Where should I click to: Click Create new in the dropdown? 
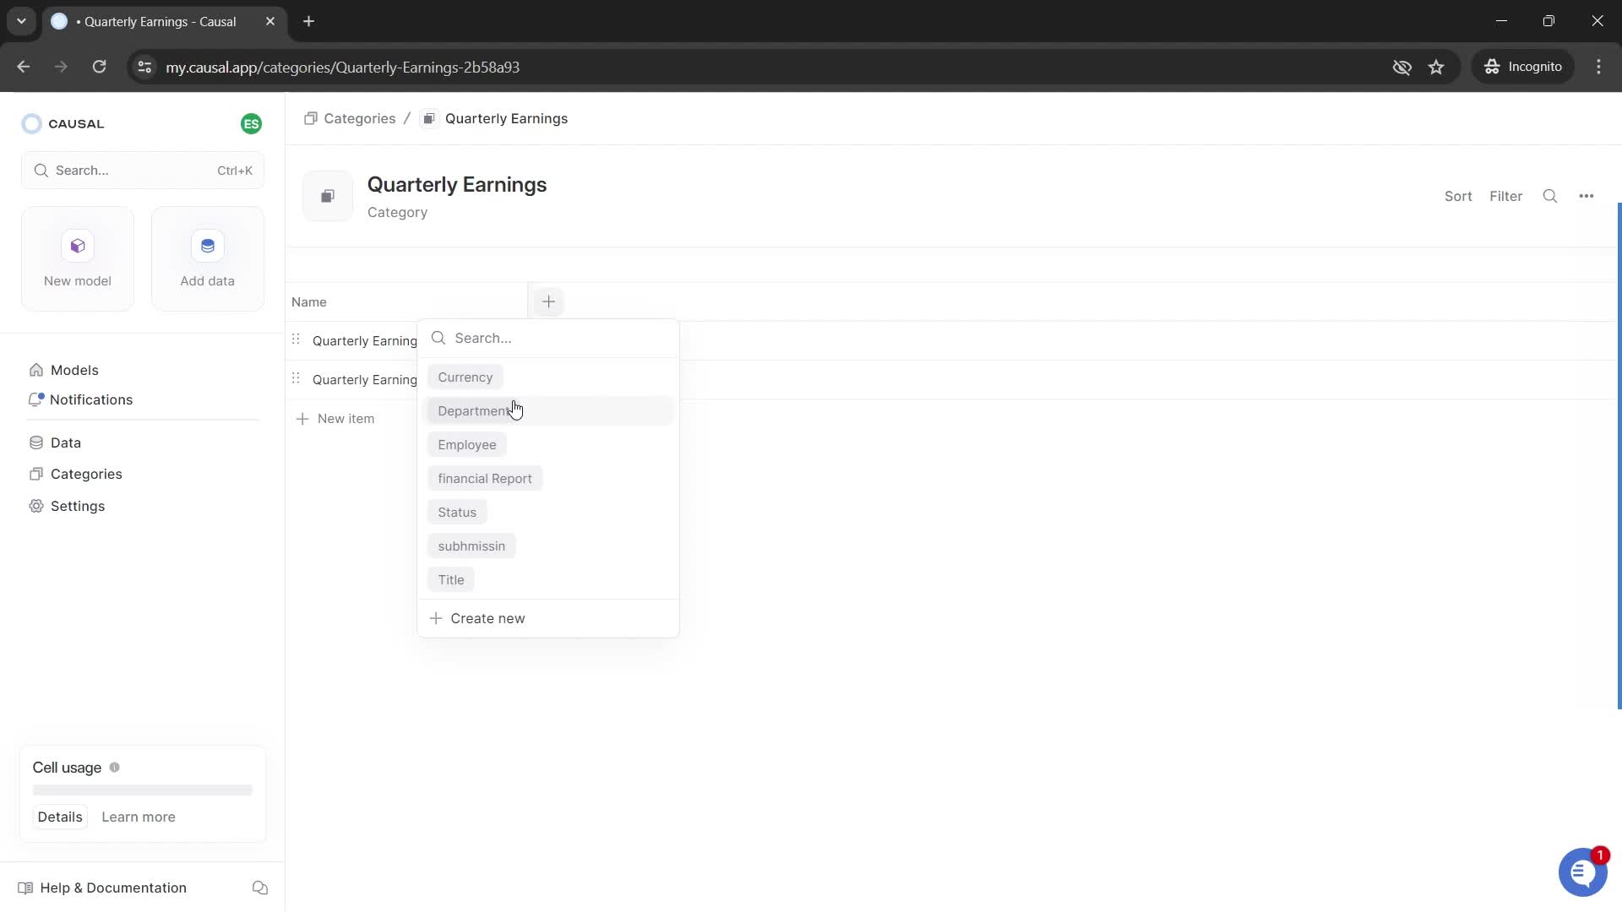[x=548, y=619]
